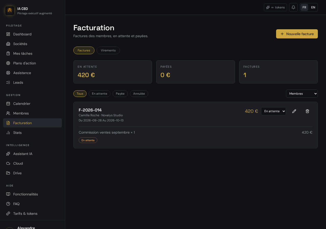This screenshot has height=229, width=326.
Task: Click the Assistant IA sparkle icon
Action: tap(8, 154)
